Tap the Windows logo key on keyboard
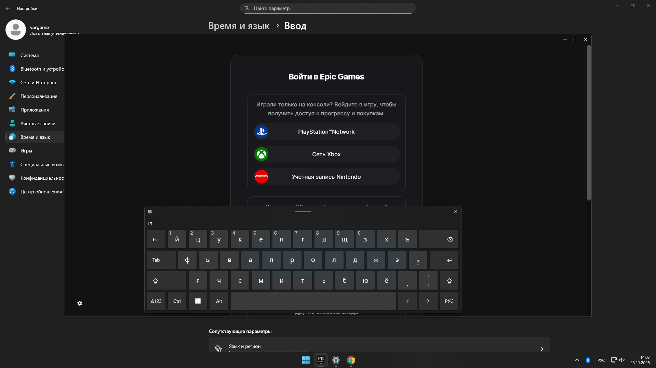Image resolution: width=656 pixels, height=368 pixels. coord(198,301)
